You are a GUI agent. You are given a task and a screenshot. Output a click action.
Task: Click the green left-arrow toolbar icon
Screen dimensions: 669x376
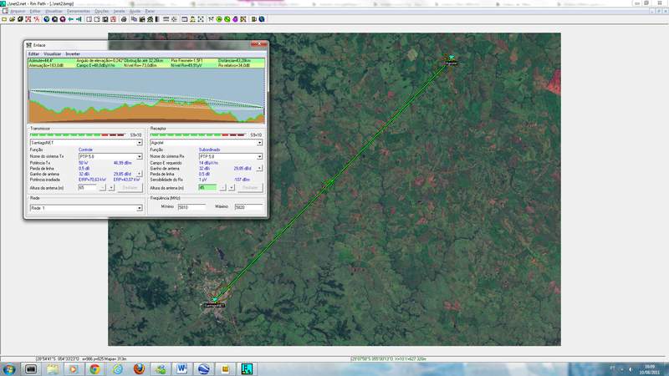tap(71, 19)
